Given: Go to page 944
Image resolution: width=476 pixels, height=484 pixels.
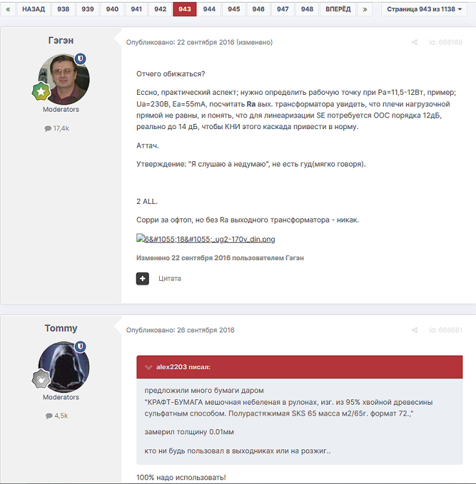Looking at the screenshot, I should click(209, 10).
